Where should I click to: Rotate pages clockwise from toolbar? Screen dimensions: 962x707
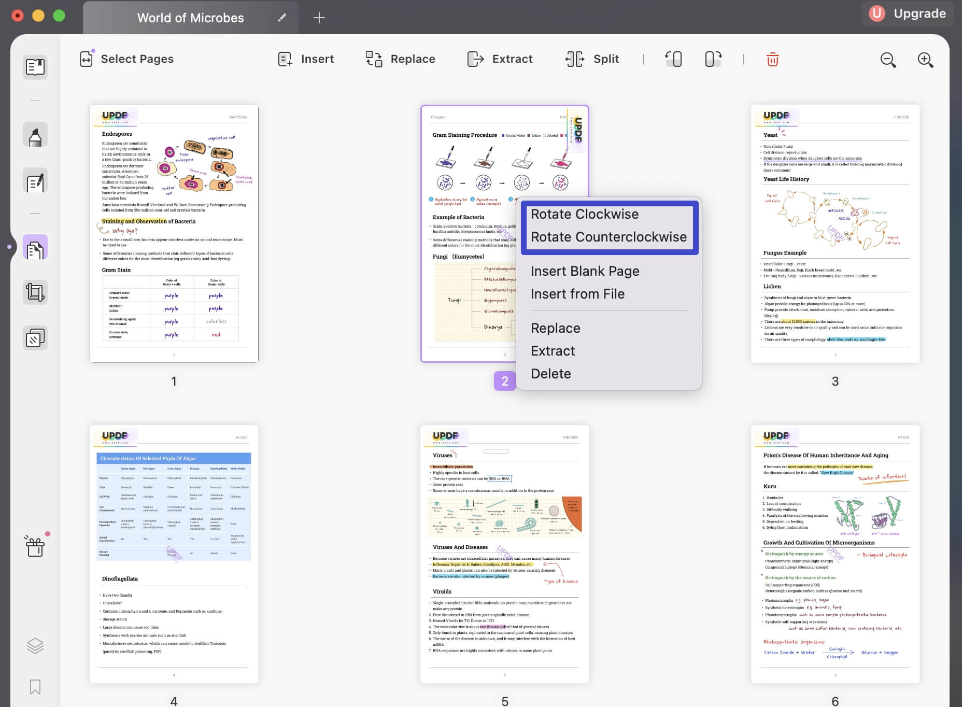[714, 59]
